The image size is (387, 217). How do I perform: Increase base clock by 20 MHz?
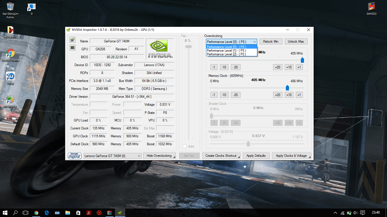click(278, 67)
